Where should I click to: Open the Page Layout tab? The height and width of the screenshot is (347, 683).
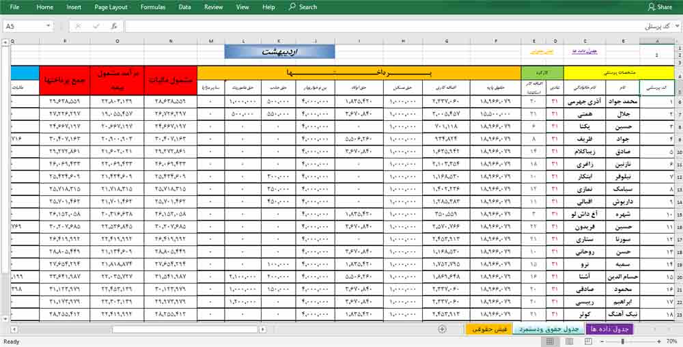tap(111, 7)
